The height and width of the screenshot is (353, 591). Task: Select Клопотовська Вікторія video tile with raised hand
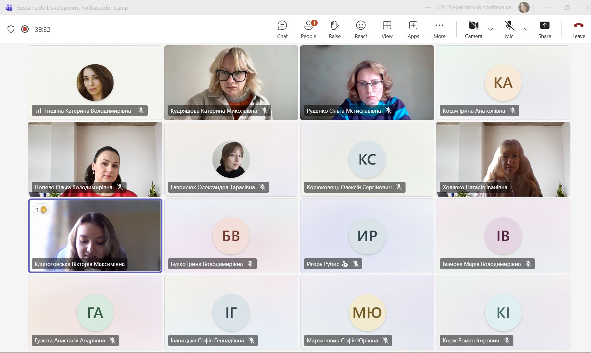tap(95, 236)
